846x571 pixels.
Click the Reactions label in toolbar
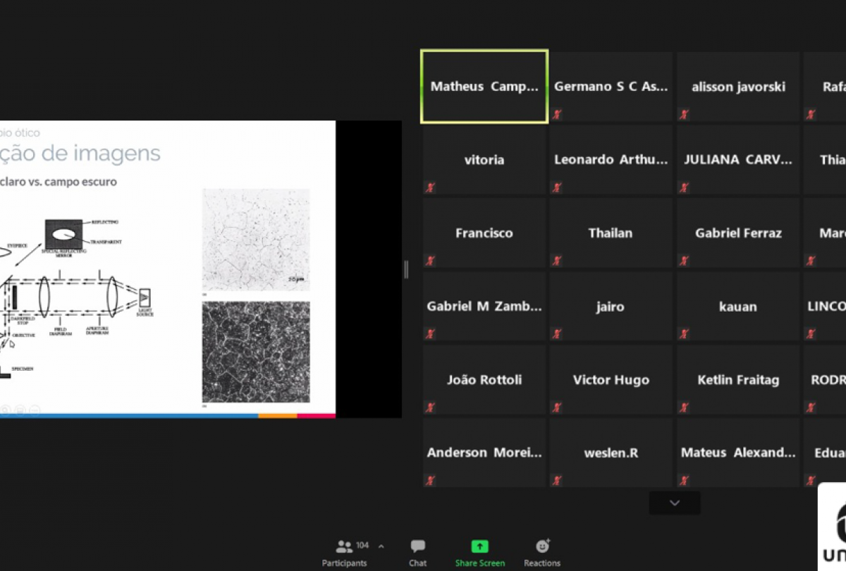click(x=542, y=563)
